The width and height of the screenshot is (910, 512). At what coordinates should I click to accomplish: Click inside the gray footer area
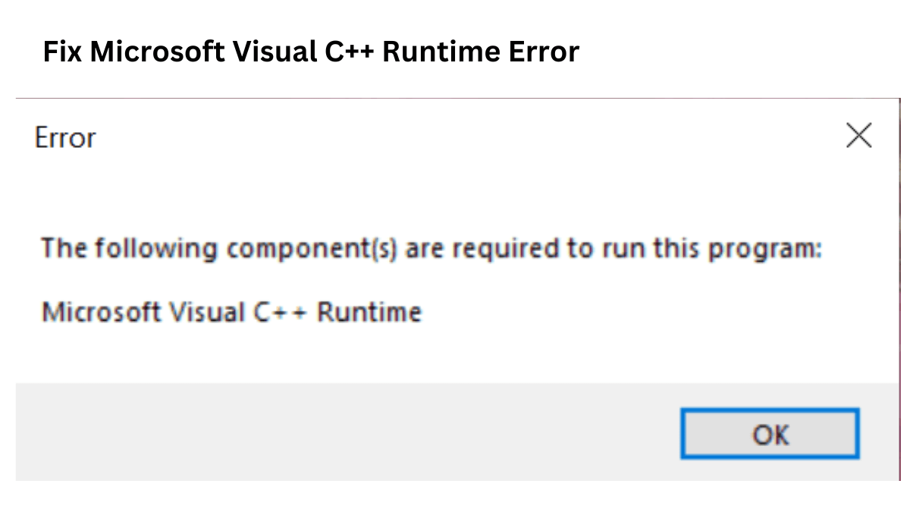coord(303,432)
